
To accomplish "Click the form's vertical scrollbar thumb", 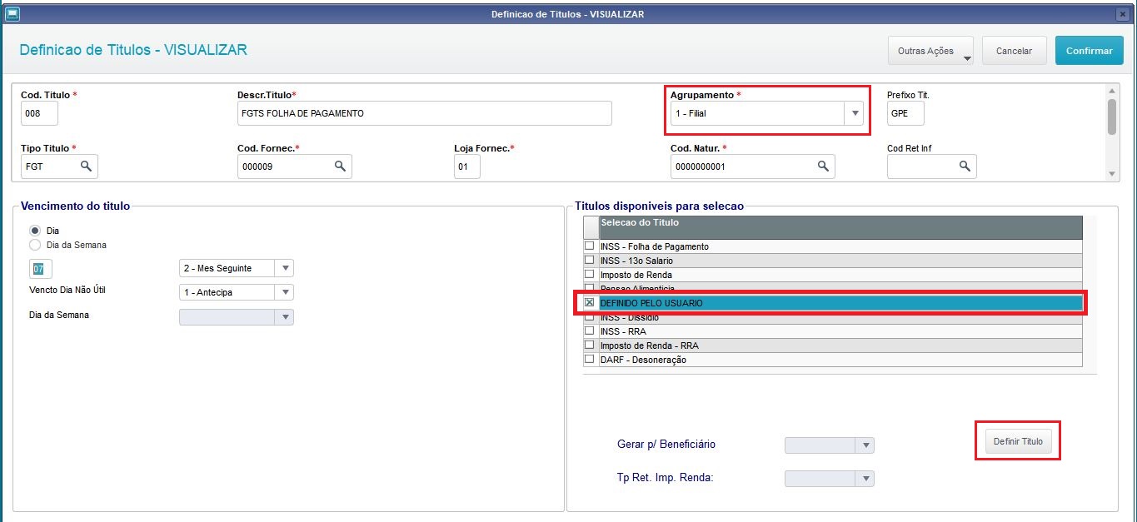I will point(1111,116).
